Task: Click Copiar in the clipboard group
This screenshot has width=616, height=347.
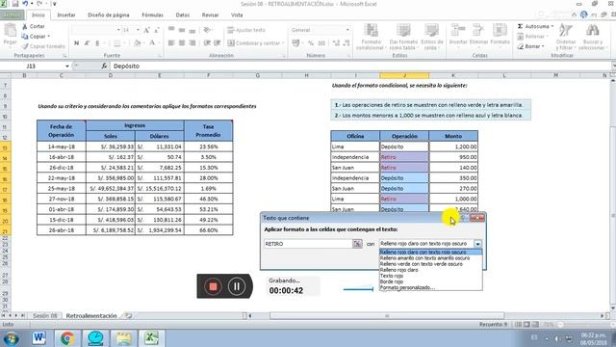Action: (x=36, y=37)
